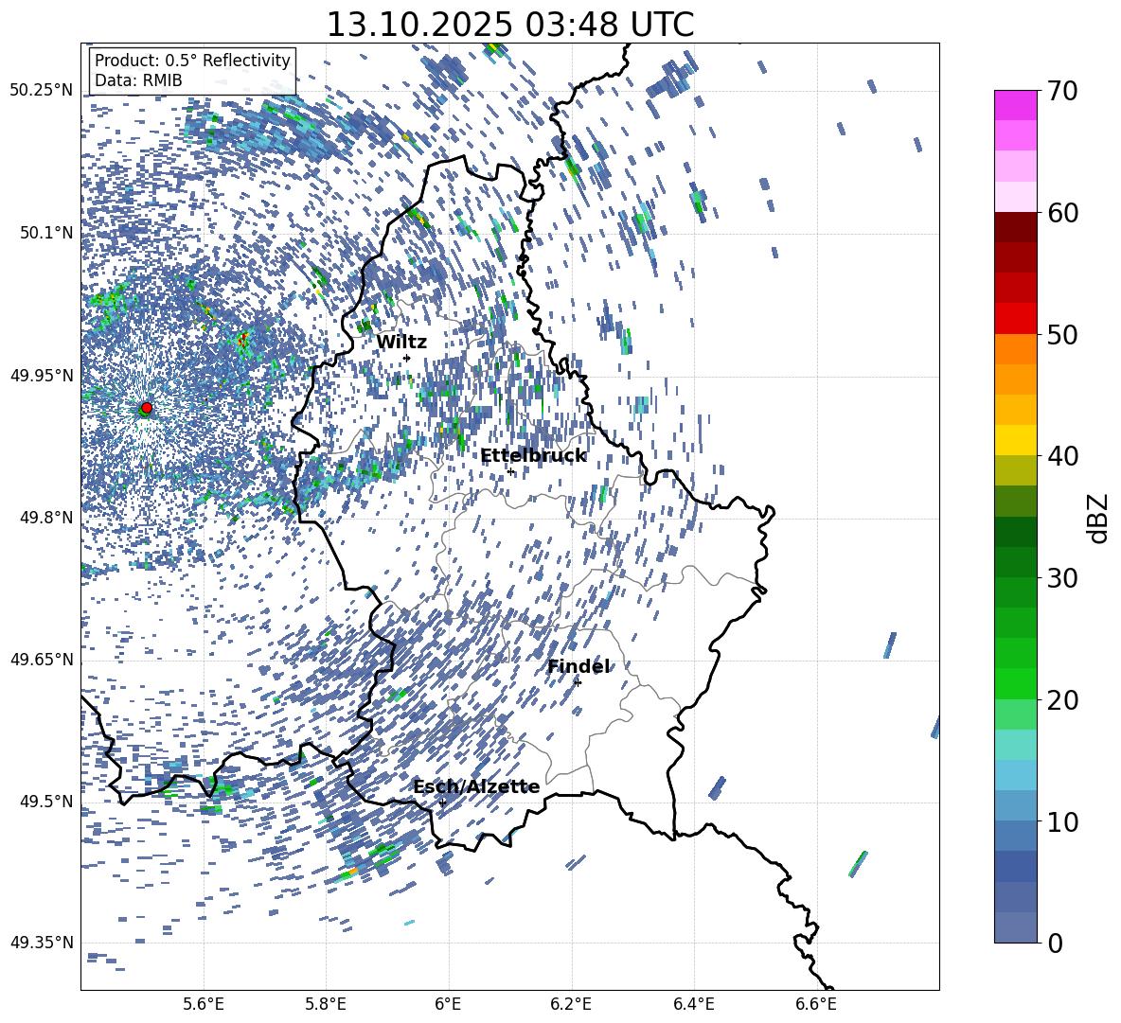Click the 10 label on the colorbar

1062,821
